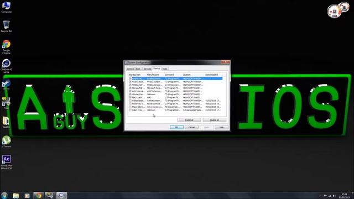Screen dimensions: 354x199
Task: Show hidden tray icons arrow
Action: (321, 196)
